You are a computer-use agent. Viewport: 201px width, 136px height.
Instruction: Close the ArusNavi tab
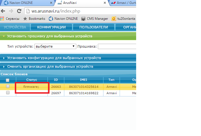coord(105,3)
